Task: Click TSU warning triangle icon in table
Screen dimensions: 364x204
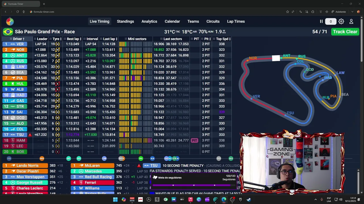Action: 30,135
